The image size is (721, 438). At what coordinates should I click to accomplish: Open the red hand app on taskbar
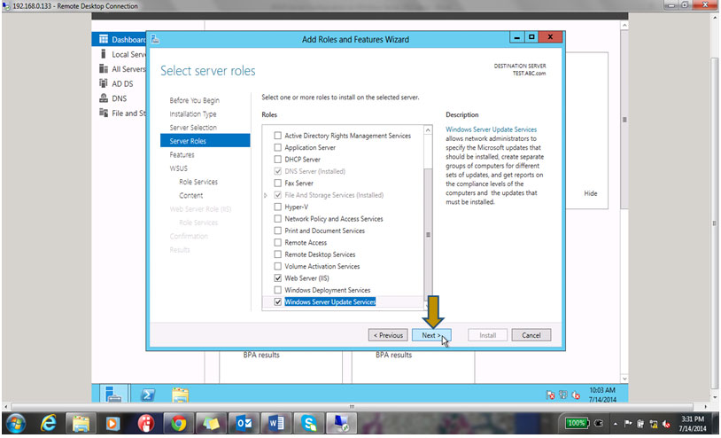(x=146, y=423)
